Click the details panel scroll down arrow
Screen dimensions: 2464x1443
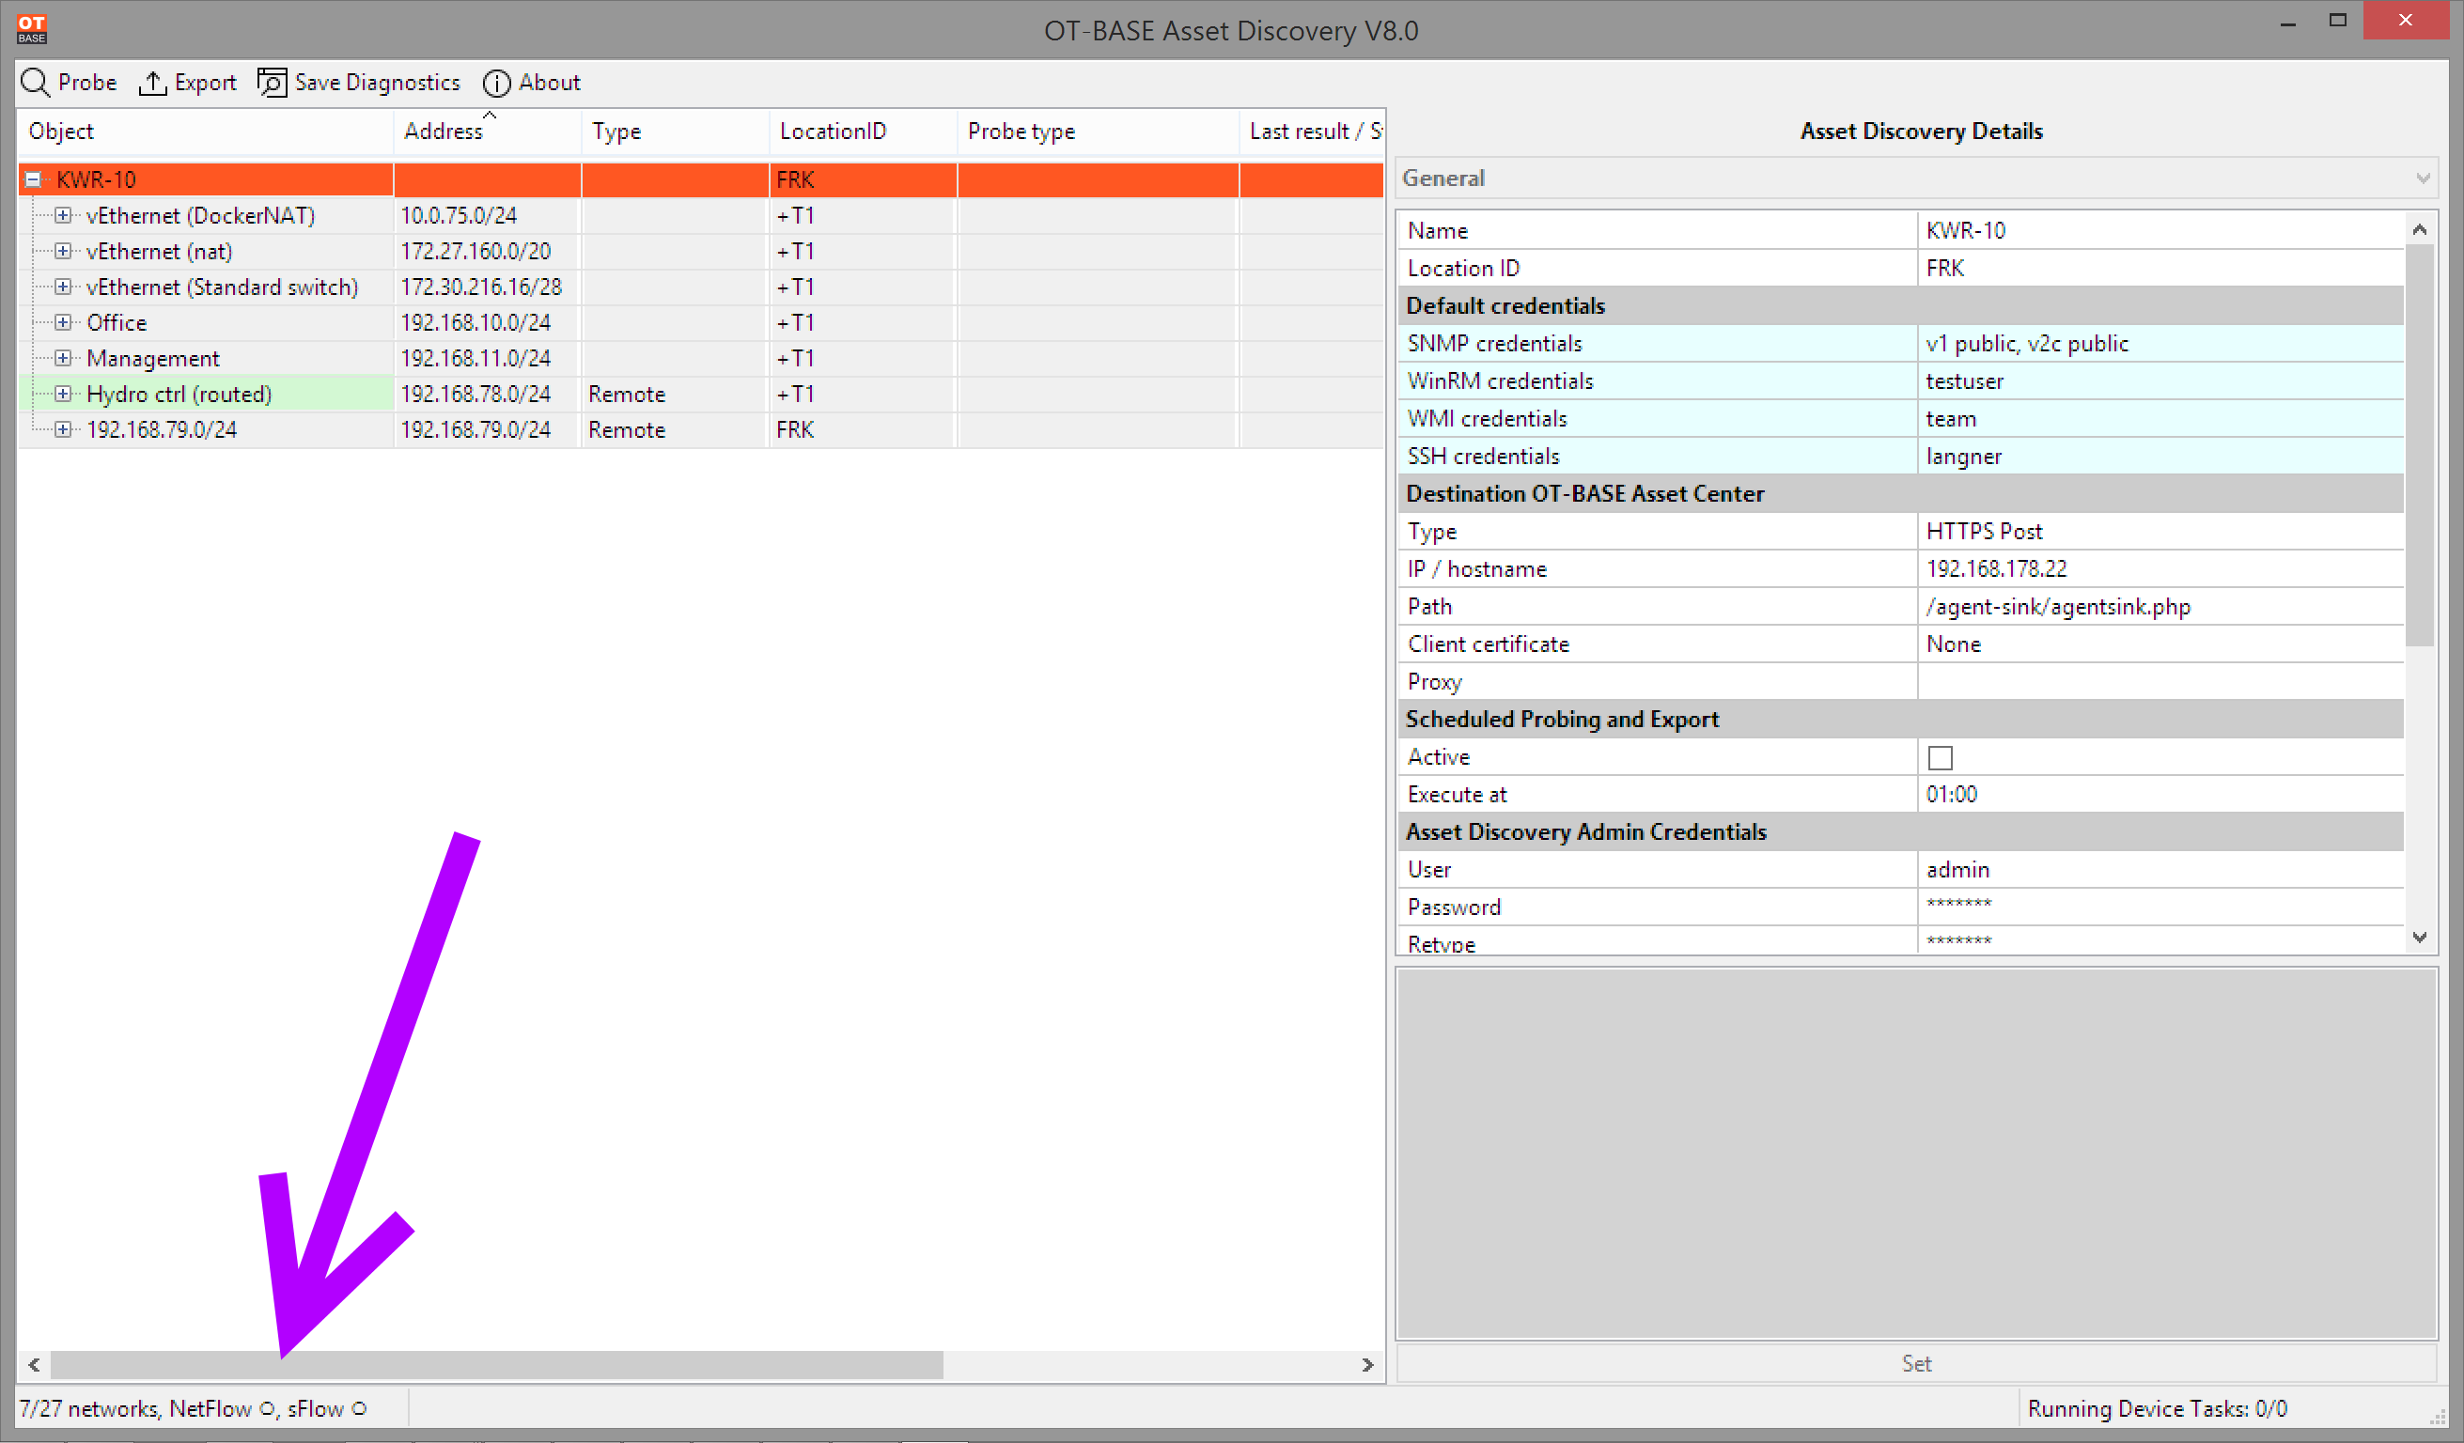2419,937
